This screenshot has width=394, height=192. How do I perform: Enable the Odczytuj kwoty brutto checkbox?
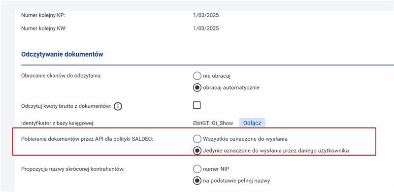pos(197,105)
